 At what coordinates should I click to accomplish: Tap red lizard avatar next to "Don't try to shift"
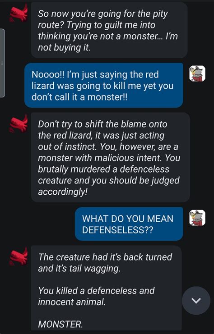point(19,124)
